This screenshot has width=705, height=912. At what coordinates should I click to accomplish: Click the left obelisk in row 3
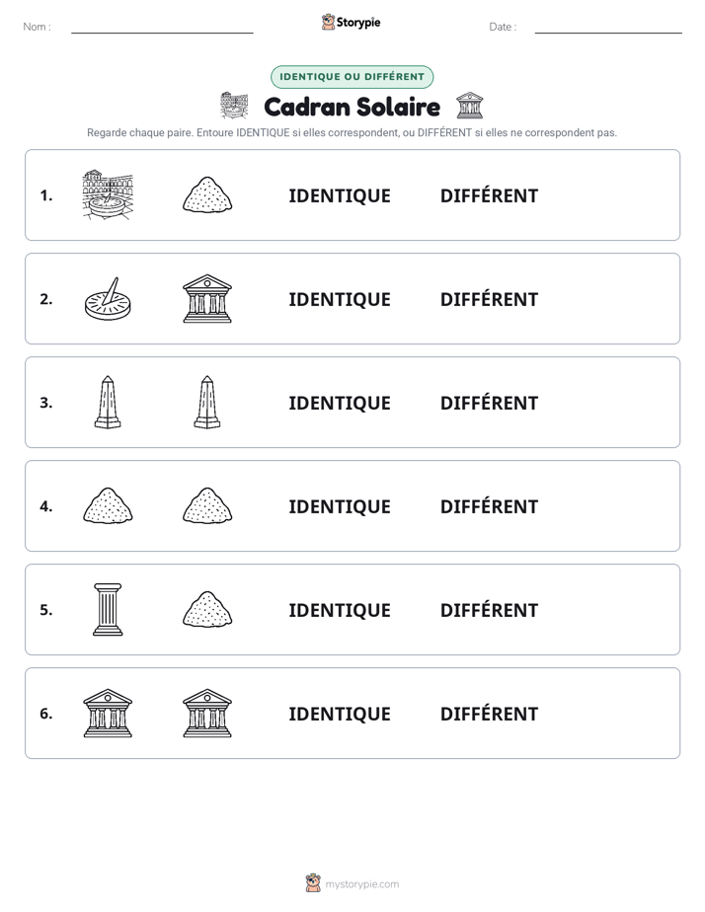coord(108,403)
